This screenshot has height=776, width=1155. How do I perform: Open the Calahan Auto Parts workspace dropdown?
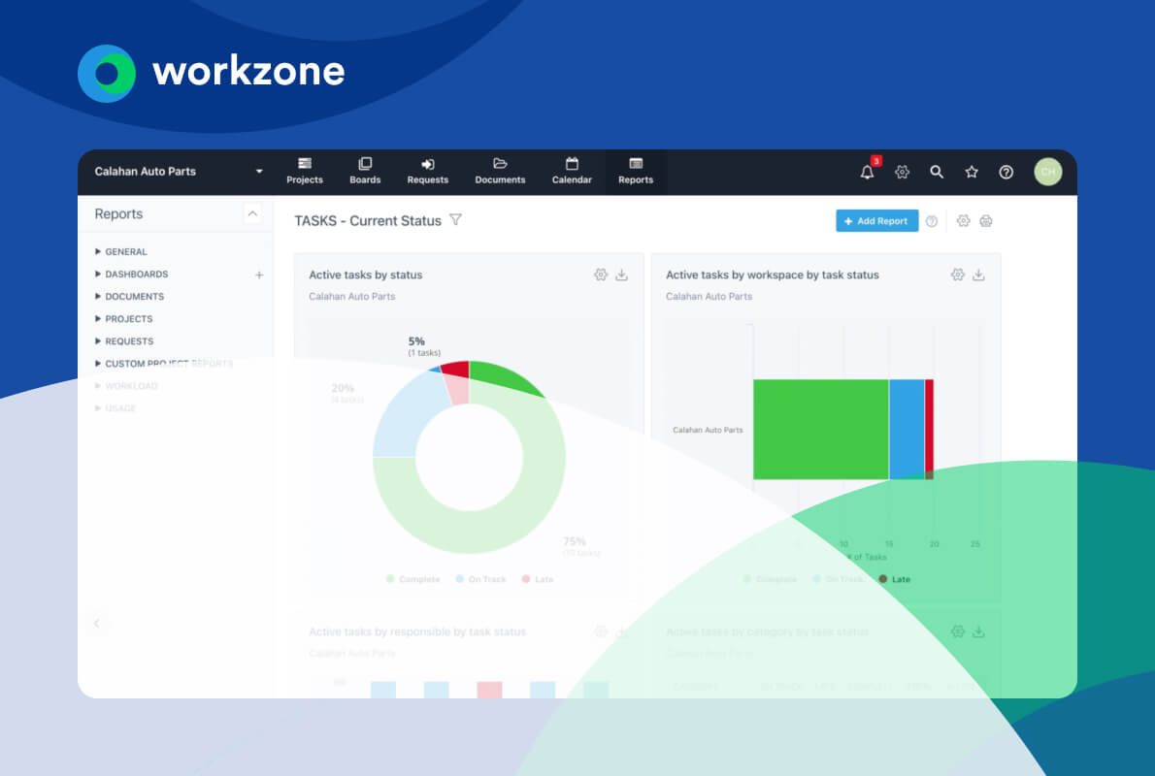(258, 171)
